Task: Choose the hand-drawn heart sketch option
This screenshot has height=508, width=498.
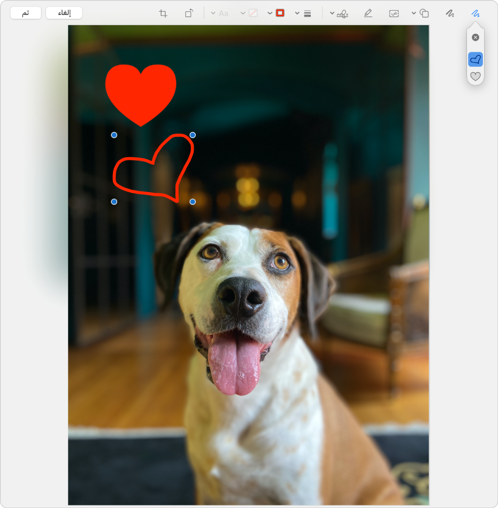Action: coord(475,59)
